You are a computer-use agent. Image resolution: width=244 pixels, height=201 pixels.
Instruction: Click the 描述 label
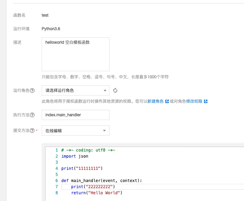[17, 42]
